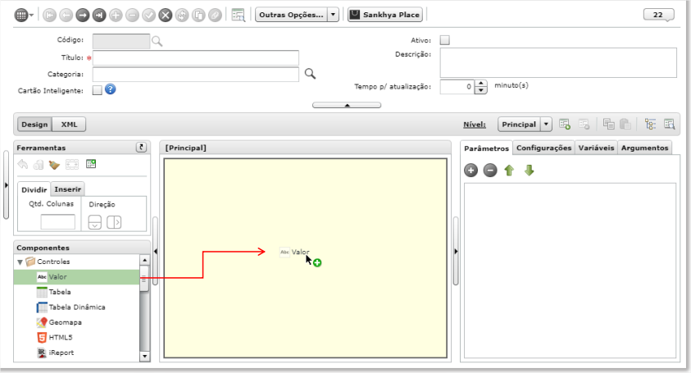
Task: Open Categoria lookup magnifier
Action: [x=310, y=74]
